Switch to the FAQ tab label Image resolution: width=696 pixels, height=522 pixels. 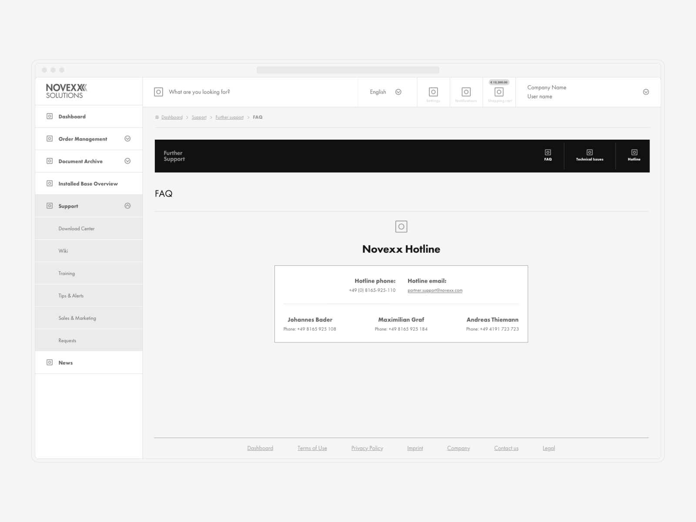click(x=548, y=159)
